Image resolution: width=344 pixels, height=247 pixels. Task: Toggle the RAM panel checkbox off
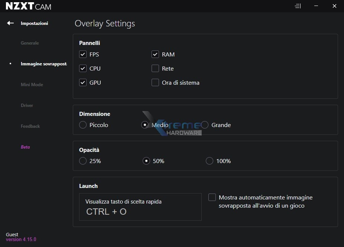coord(155,54)
